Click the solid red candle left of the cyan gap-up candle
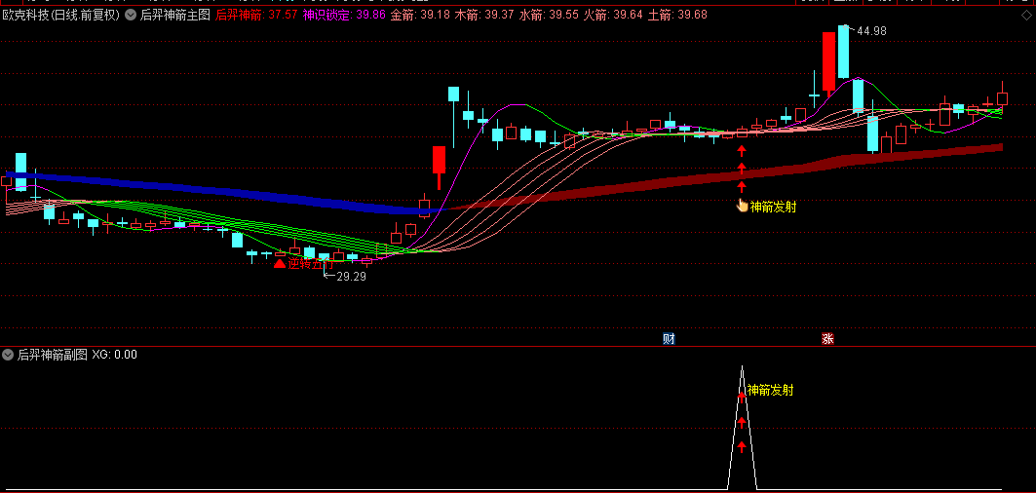Screen dimensions: 1036x493 [x=439, y=160]
